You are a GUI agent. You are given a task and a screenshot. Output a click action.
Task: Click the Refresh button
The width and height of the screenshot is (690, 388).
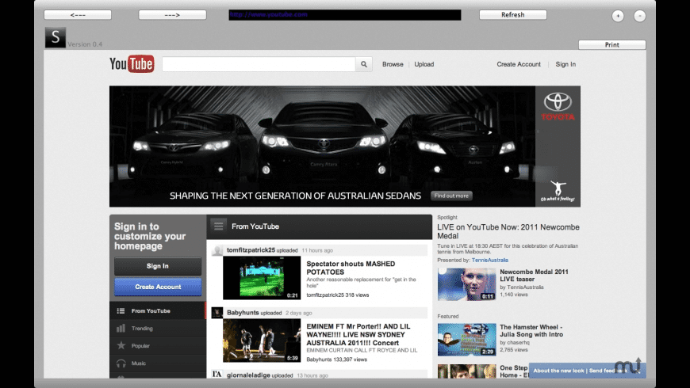point(512,15)
